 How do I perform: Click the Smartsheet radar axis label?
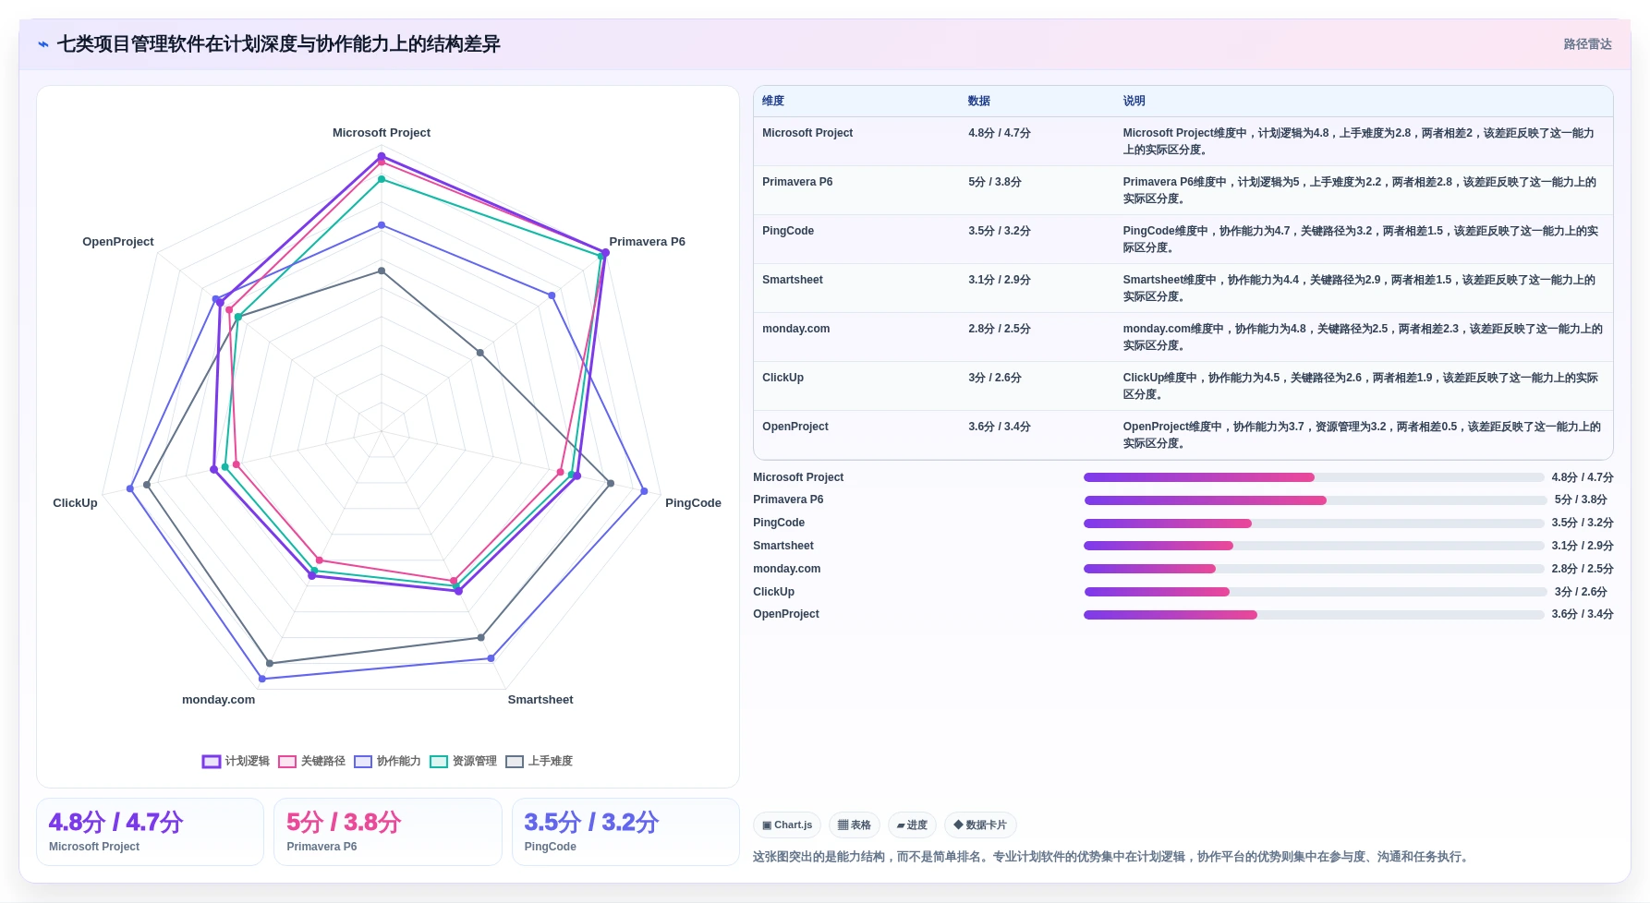pos(540,700)
